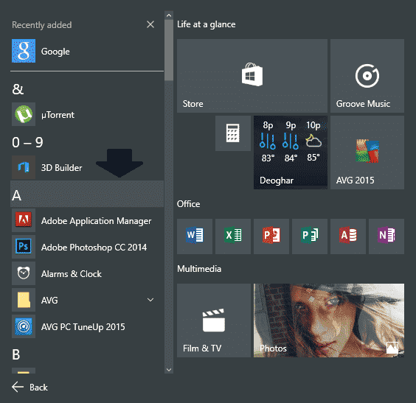The width and height of the screenshot is (416, 403).
Task: Open the PowerPoint tile
Action: coord(271,236)
